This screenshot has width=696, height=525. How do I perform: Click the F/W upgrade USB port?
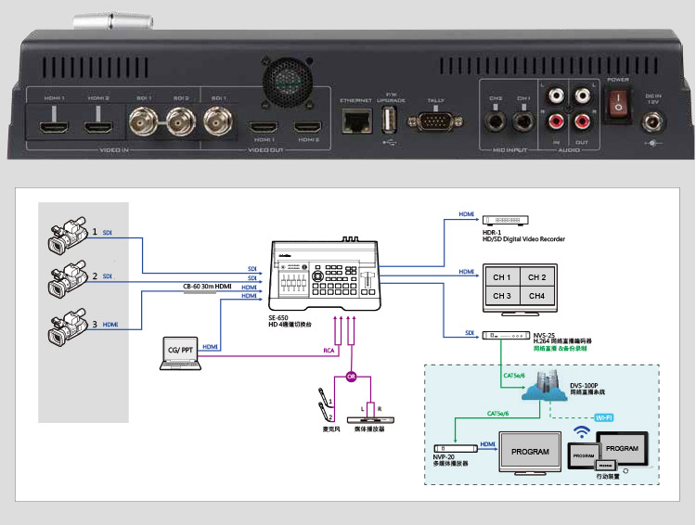(x=389, y=119)
